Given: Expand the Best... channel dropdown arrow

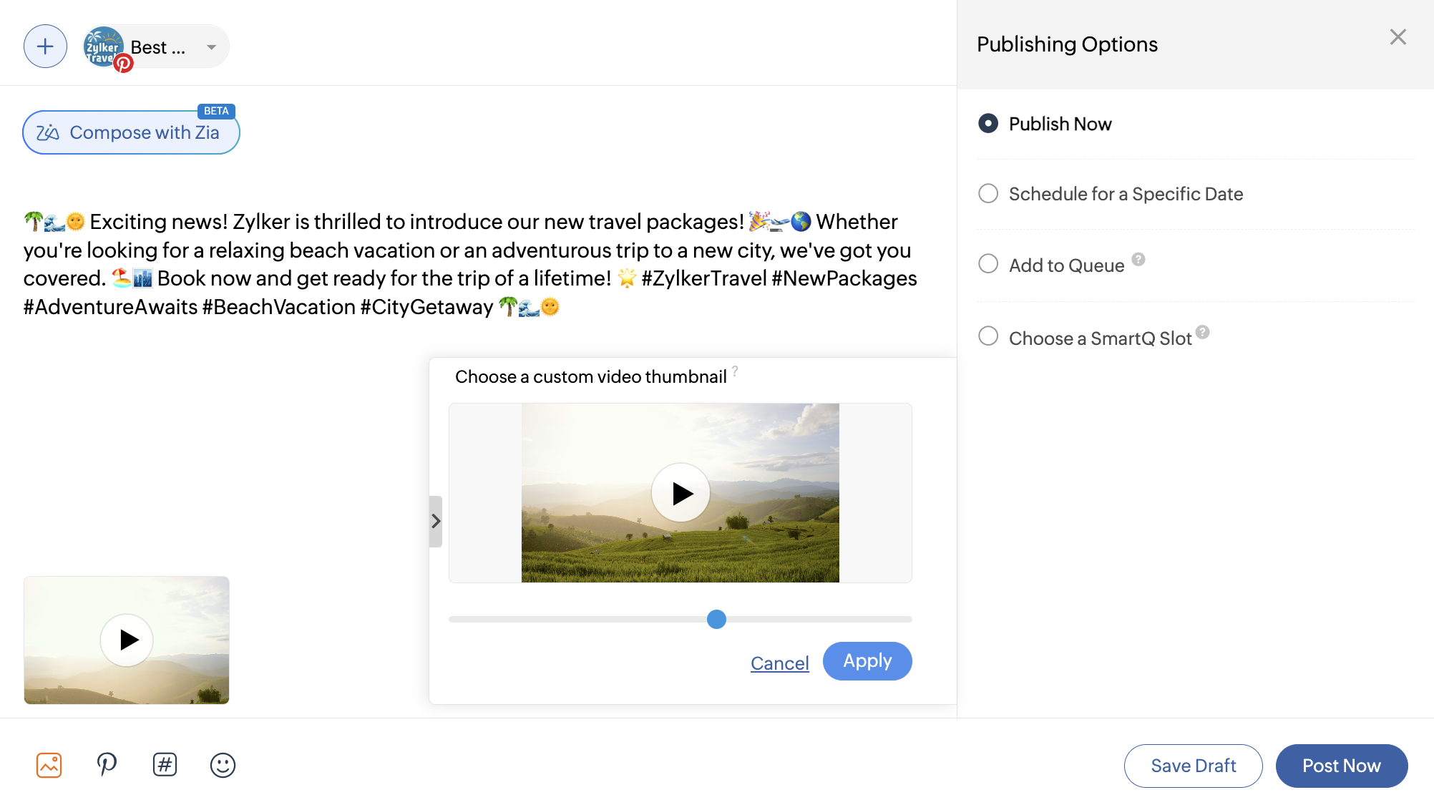Looking at the screenshot, I should click(211, 47).
